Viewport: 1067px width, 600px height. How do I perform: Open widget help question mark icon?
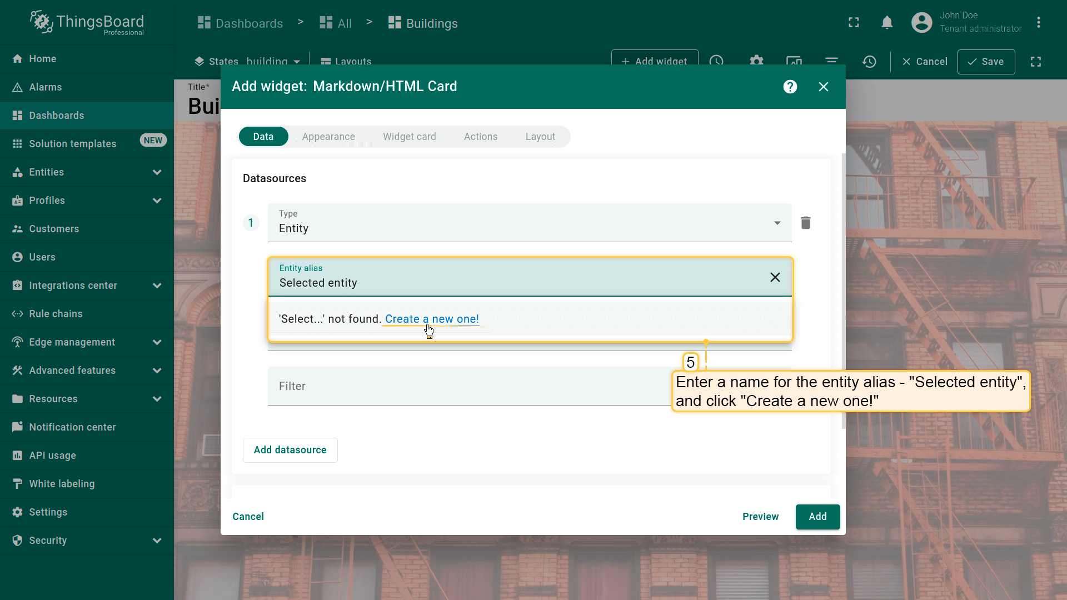[790, 87]
